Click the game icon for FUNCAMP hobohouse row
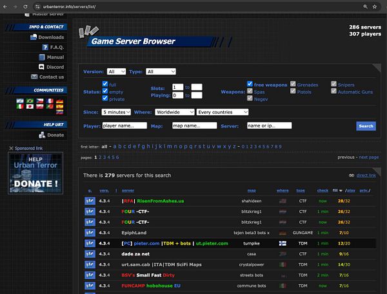Screen dimensions: 387x294 [x=90, y=286]
